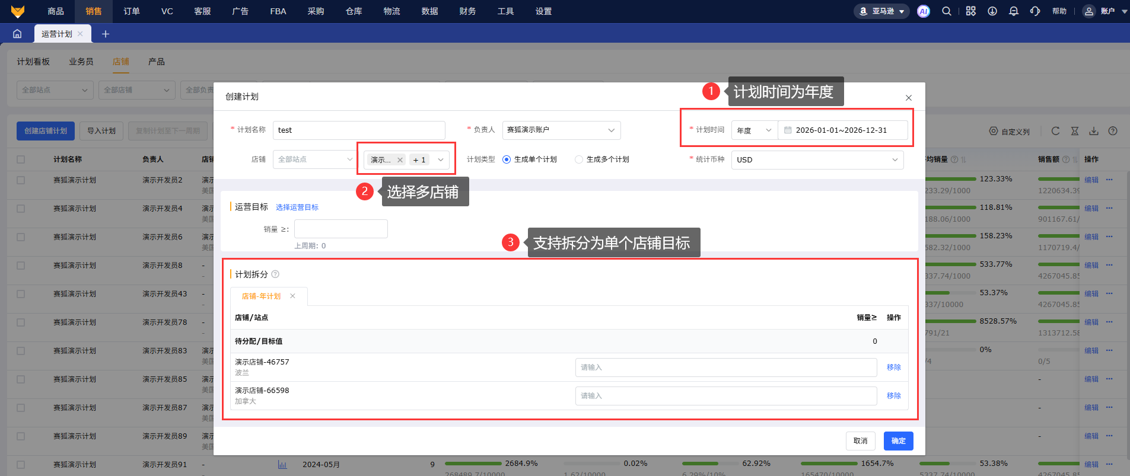Switch to the 业务员 tab

[x=81, y=62]
